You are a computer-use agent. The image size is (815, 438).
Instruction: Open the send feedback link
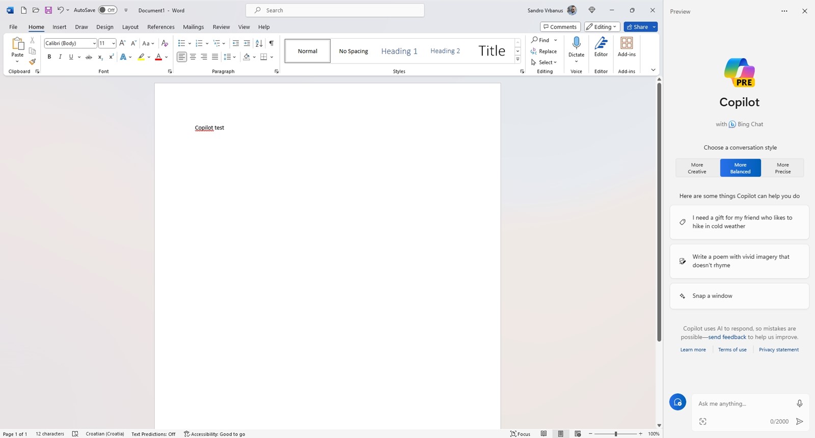point(727,337)
